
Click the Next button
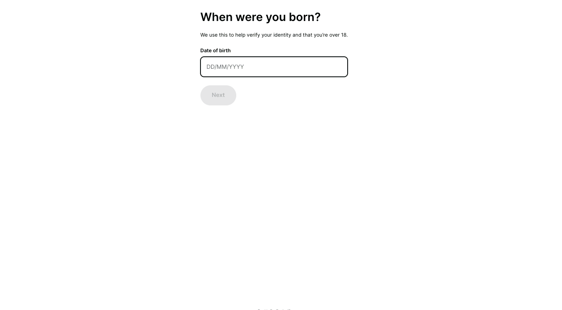click(218, 95)
